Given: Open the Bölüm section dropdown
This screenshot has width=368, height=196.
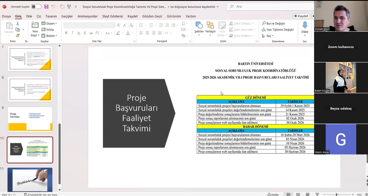Looking at the screenshot, I should [49, 36].
